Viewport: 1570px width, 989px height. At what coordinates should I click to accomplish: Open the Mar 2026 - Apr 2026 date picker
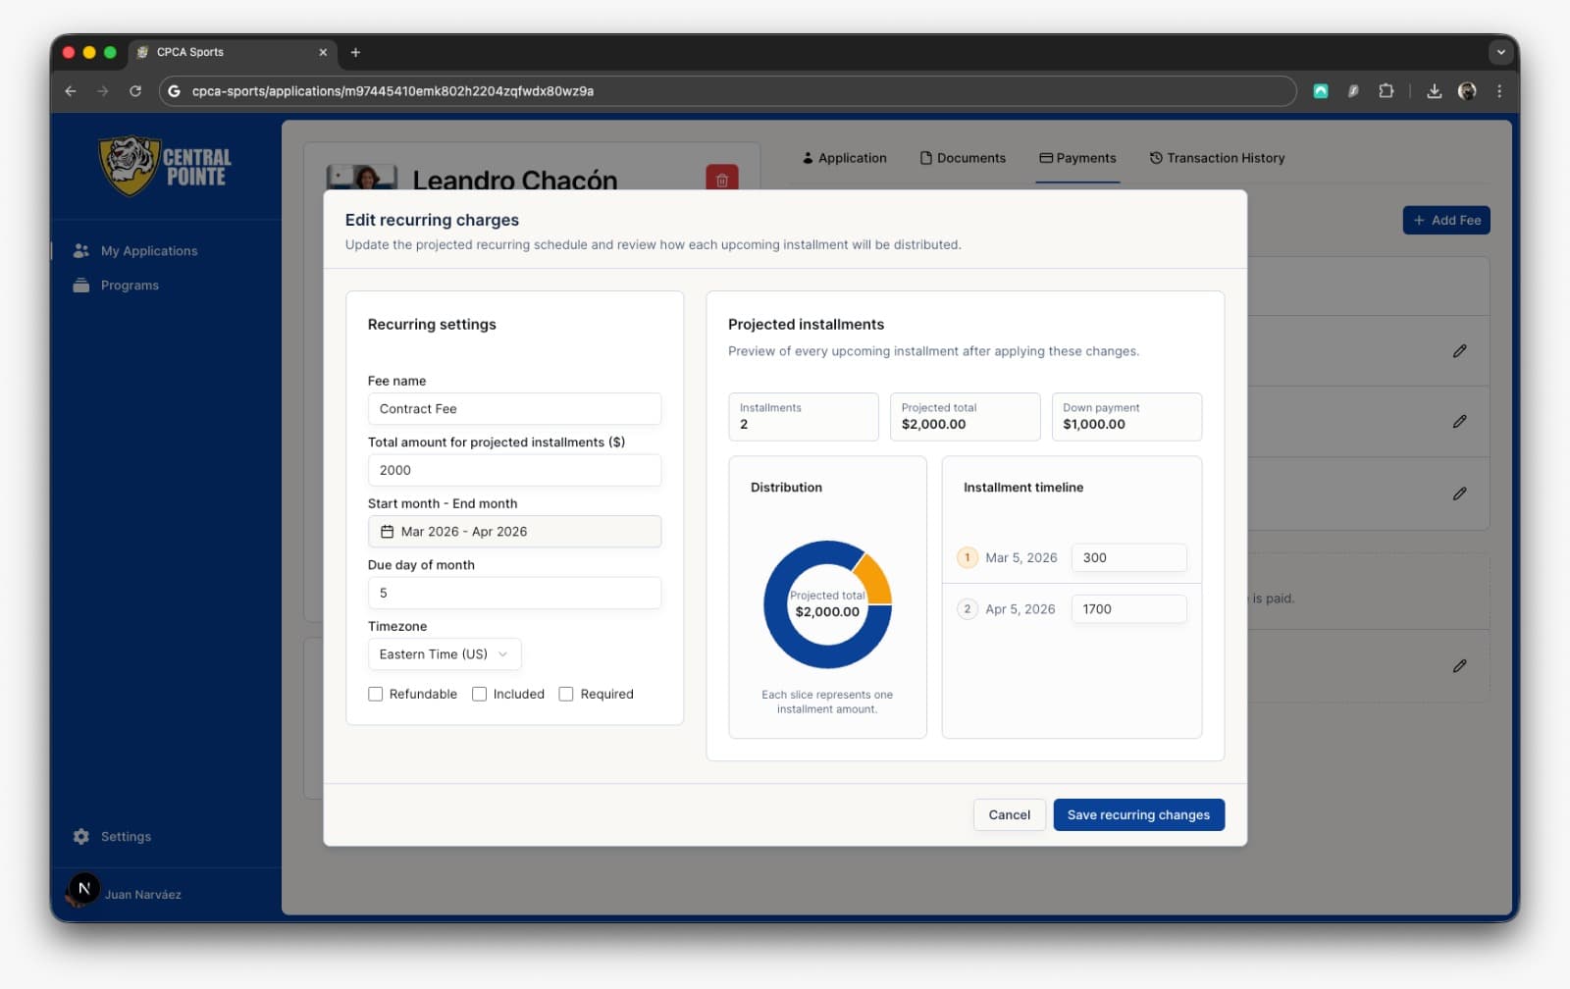(x=513, y=532)
